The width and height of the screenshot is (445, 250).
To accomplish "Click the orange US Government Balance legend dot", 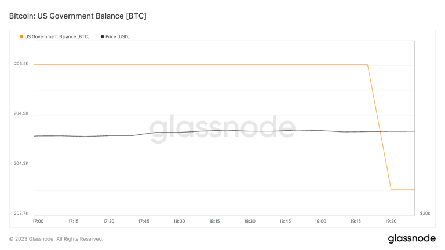I will coord(22,36).
